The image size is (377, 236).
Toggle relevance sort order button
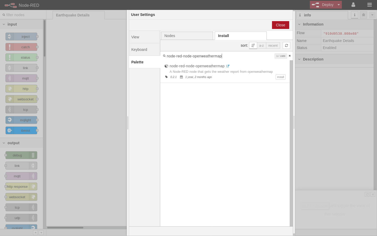click(x=253, y=45)
